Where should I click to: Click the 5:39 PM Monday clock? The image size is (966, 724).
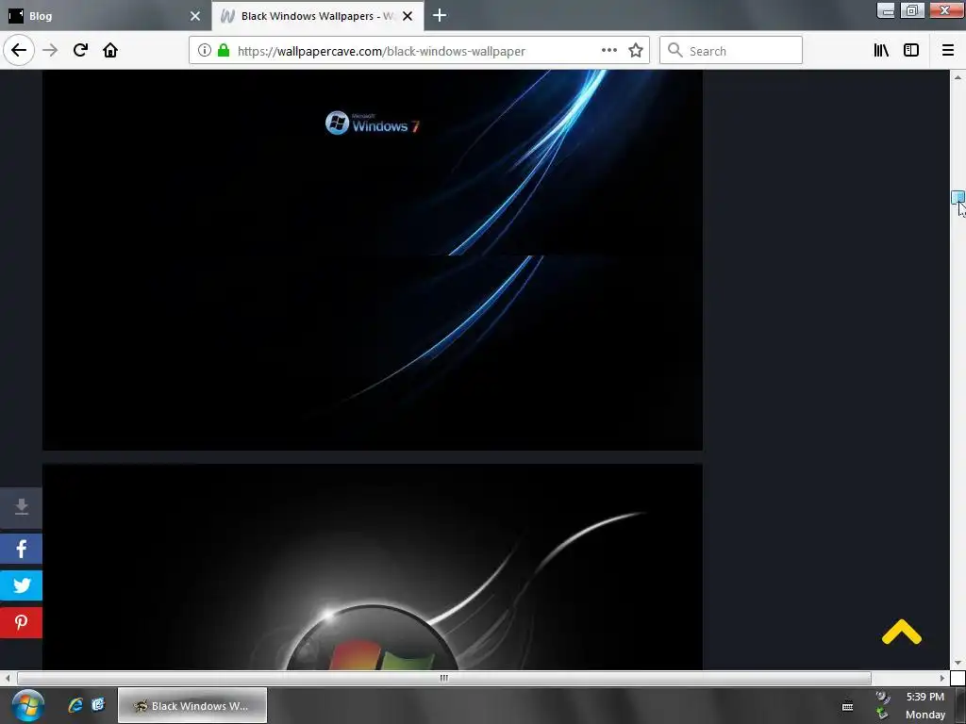click(x=924, y=705)
